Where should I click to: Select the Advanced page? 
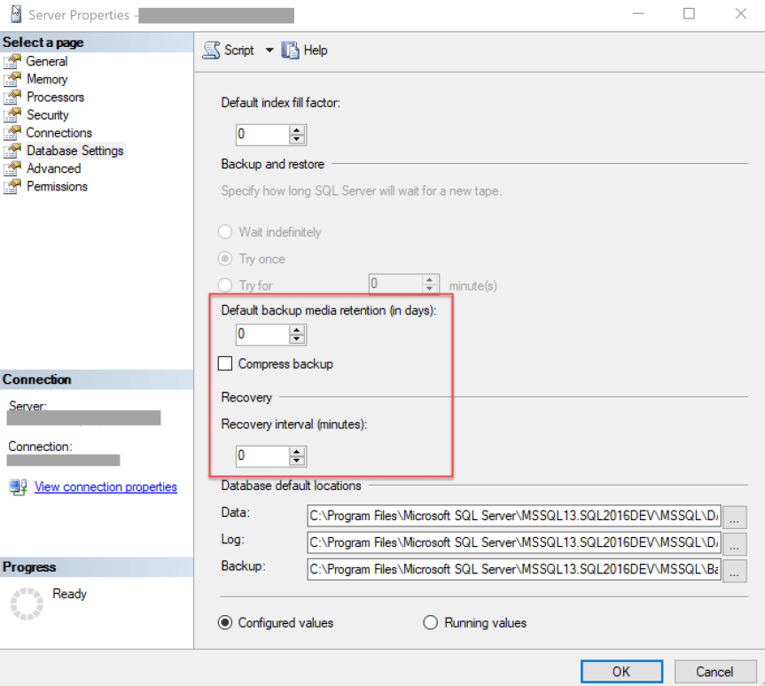pos(54,168)
